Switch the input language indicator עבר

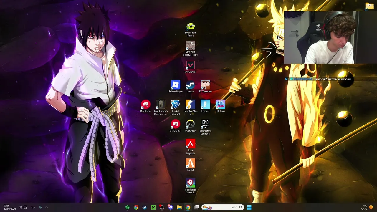tap(33, 207)
